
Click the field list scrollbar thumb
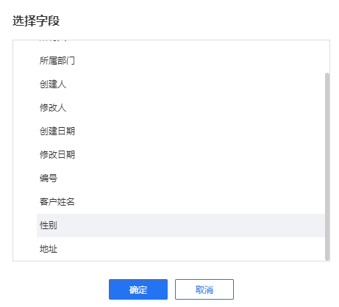click(x=327, y=167)
